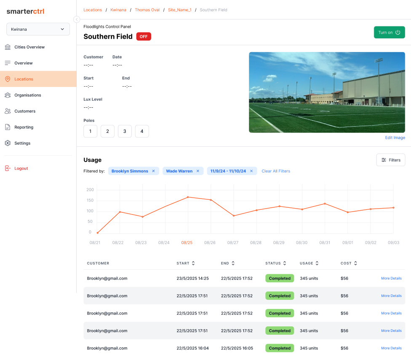Click Logout in the sidebar
The image size is (411, 360).
(21, 168)
